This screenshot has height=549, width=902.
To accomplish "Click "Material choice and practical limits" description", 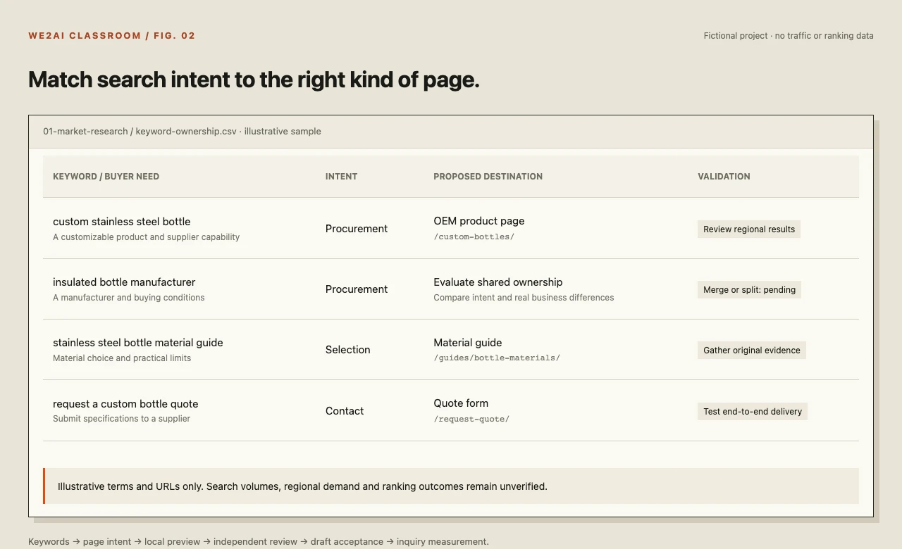I will (x=122, y=358).
